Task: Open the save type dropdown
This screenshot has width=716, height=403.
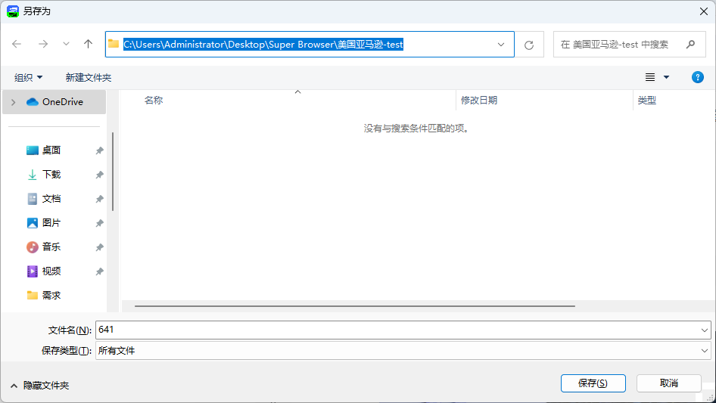Action: 705,351
